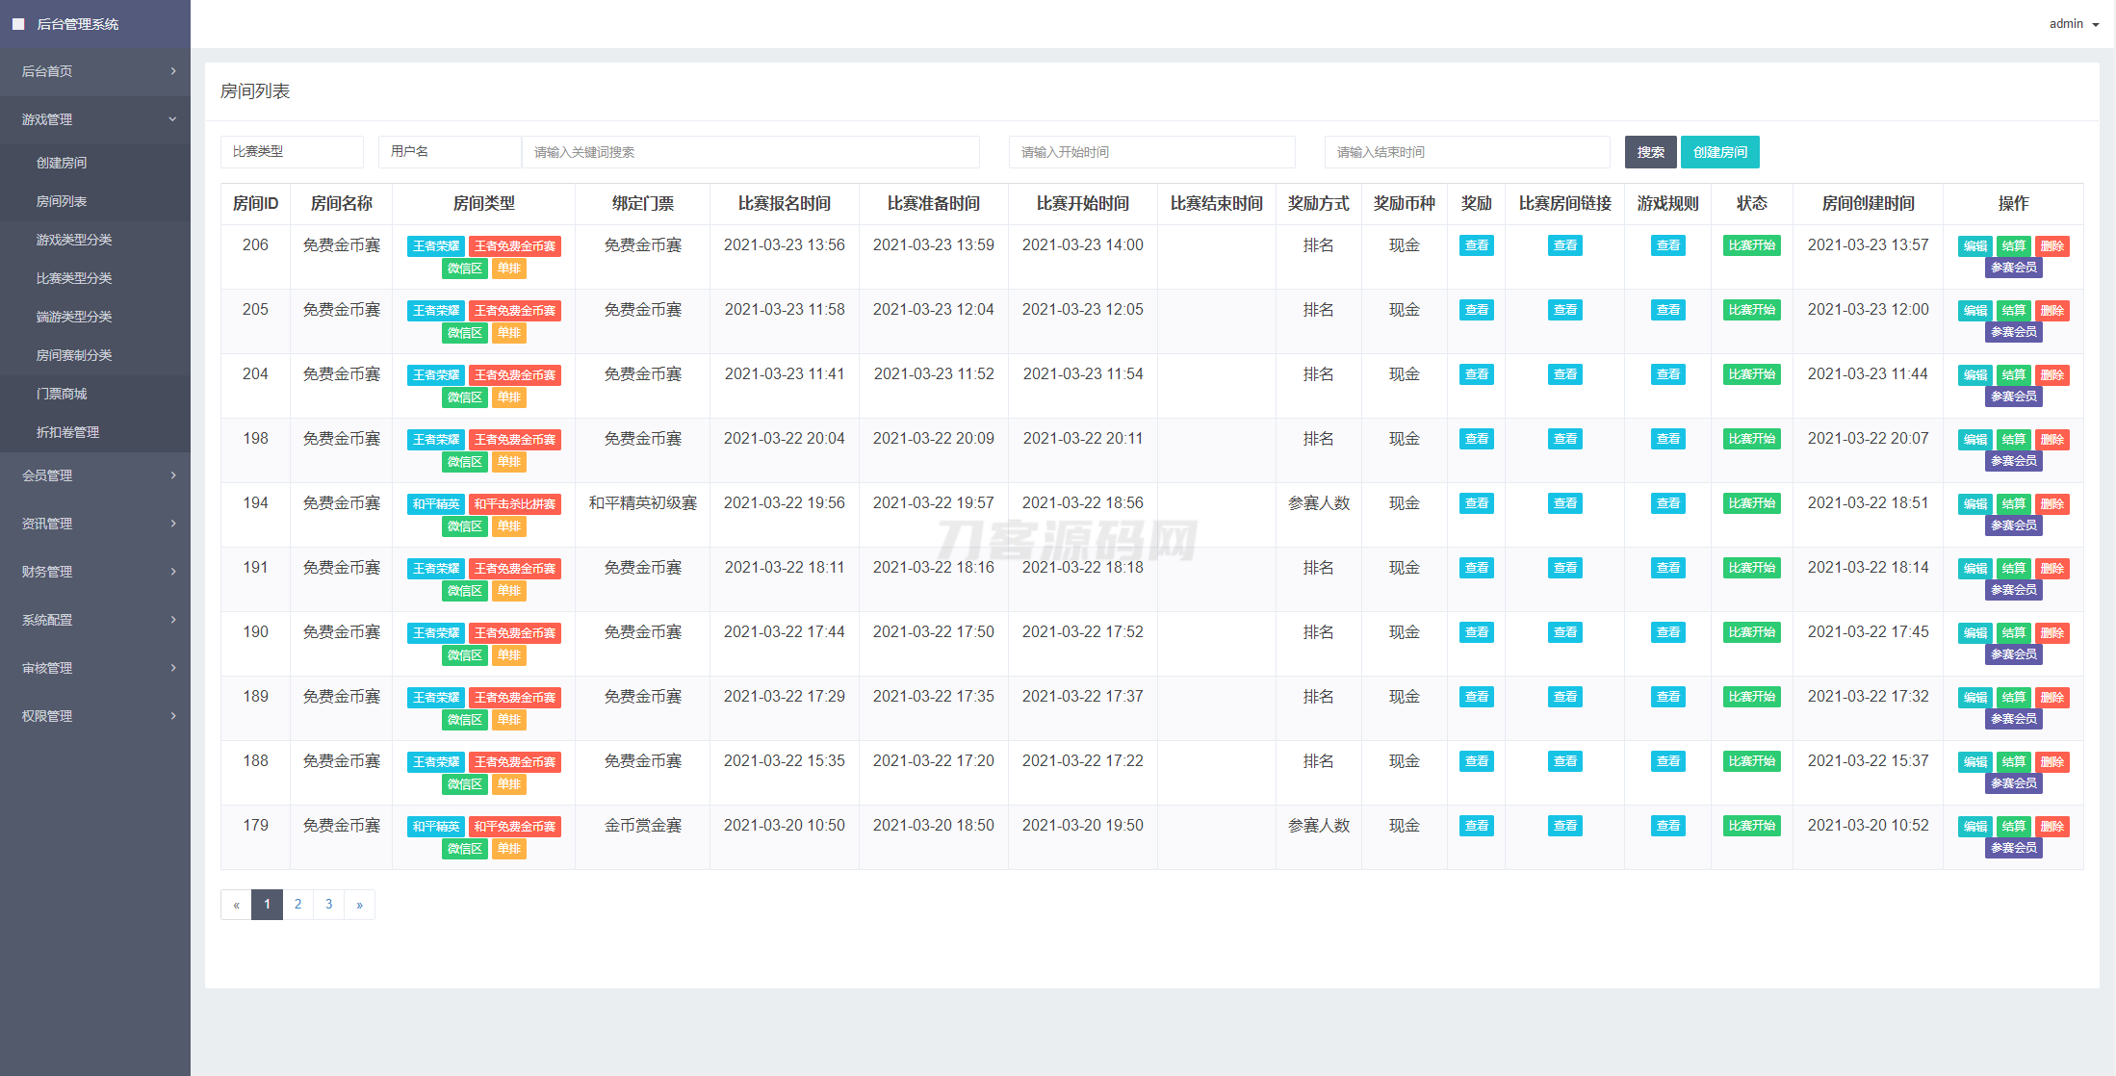Viewport: 2116px width, 1076px height.
Task: Open the admin user dropdown
Action: coord(2074,24)
